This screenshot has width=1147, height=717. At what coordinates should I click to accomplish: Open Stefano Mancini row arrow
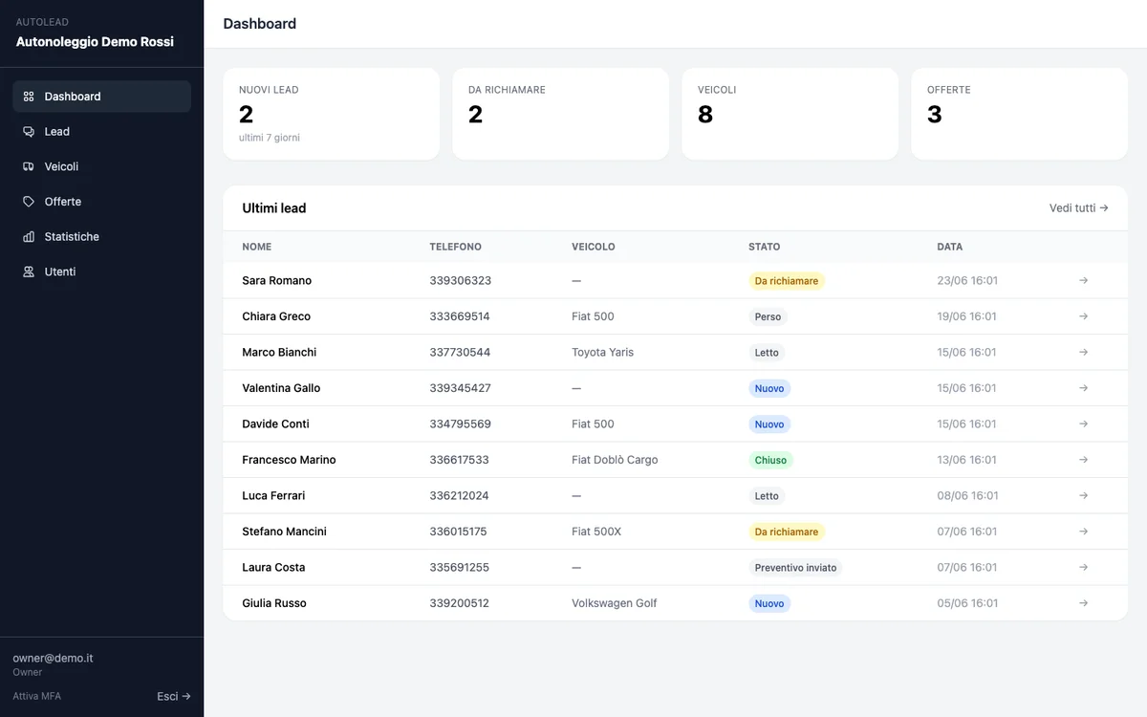[x=1083, y=532]
